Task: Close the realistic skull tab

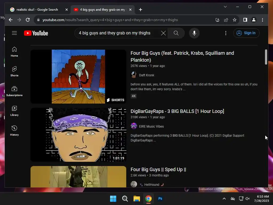Action: tap(66, 10)
